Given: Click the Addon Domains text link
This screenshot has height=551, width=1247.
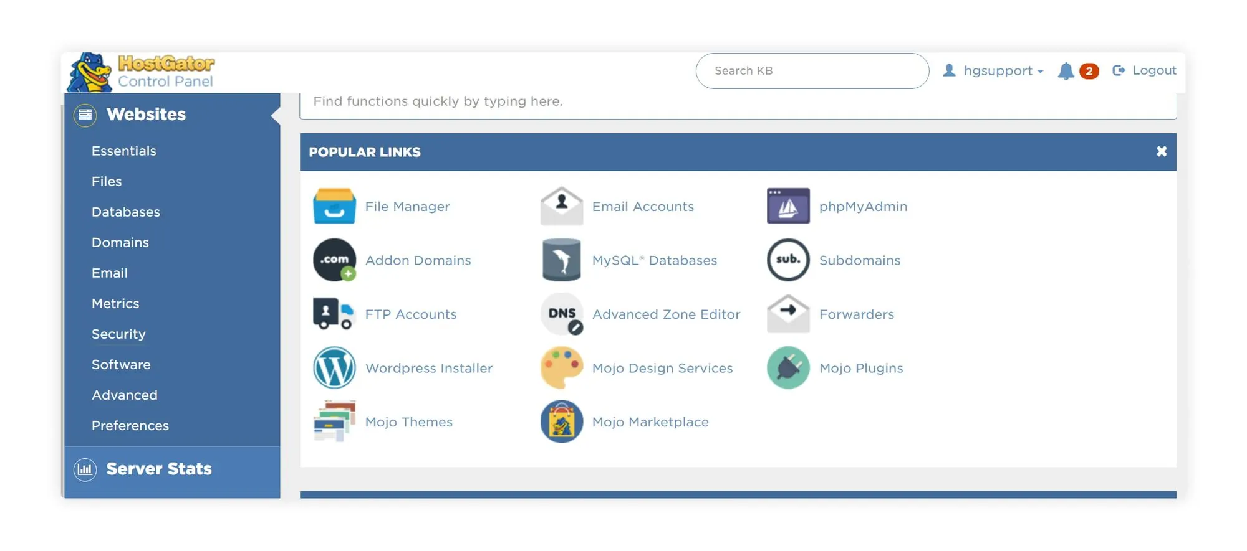Looking at the screenshot, I should [418, 260].
